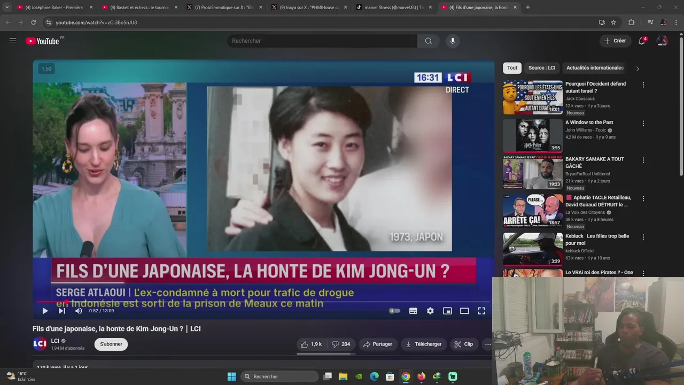Start voice search with the microphone
This screenshot has width=684, height=385.
(x=453, y=41)
